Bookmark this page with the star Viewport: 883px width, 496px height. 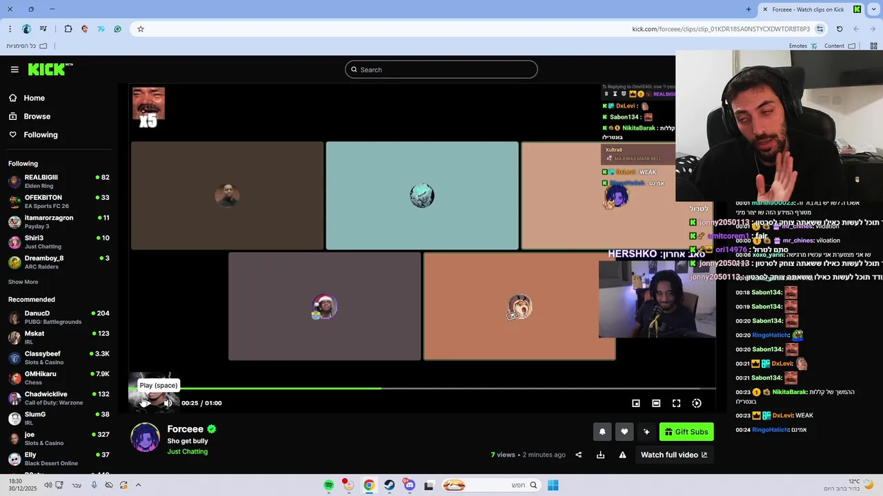pyautogui.click(x=141, y=29)
